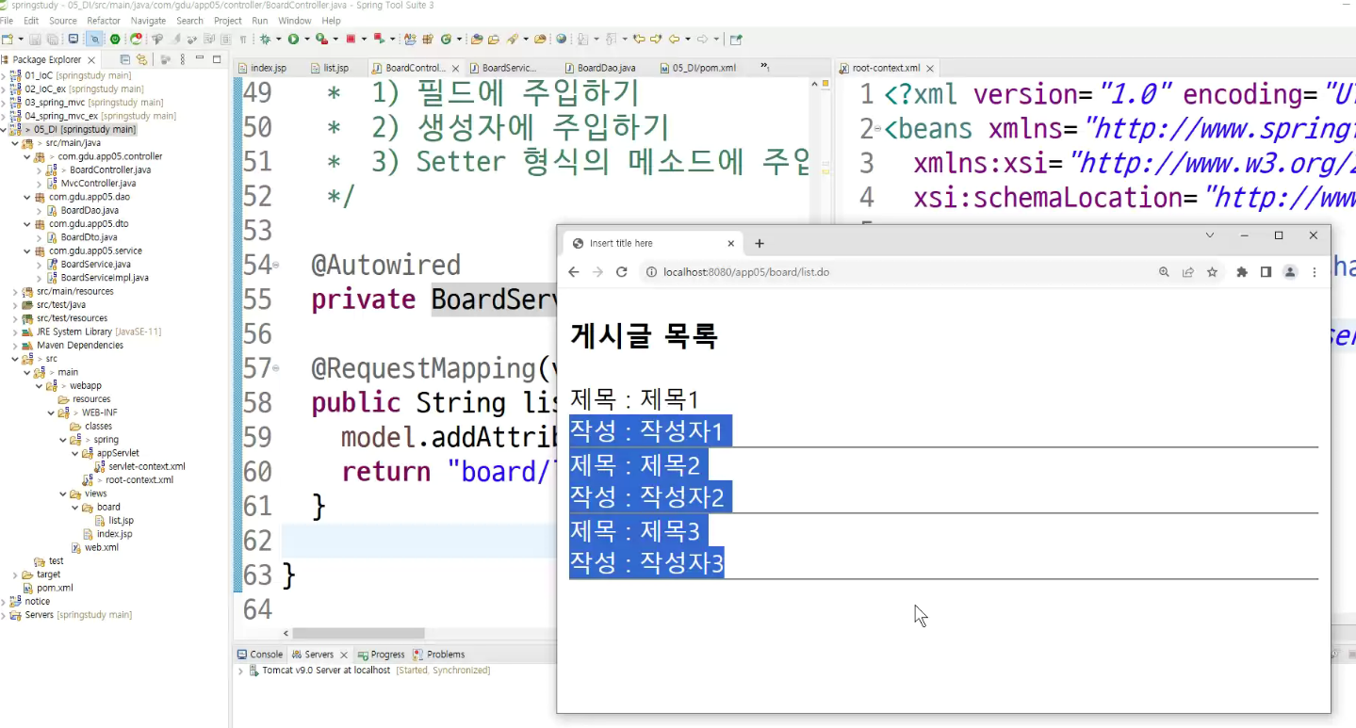Open the browser tab search chevron
The image size is (1356, 728).
(1210, 235)
